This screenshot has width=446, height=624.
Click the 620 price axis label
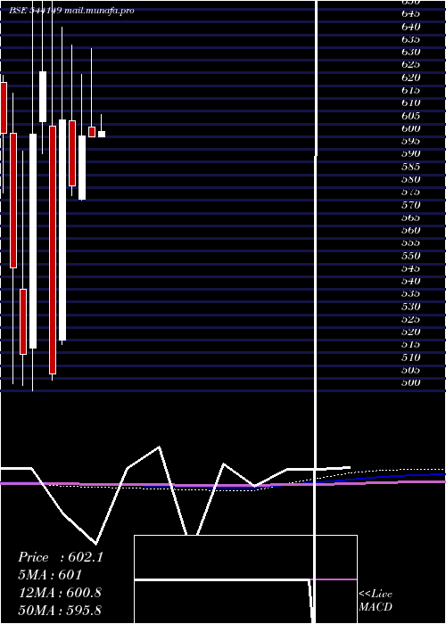coord(410,78)
